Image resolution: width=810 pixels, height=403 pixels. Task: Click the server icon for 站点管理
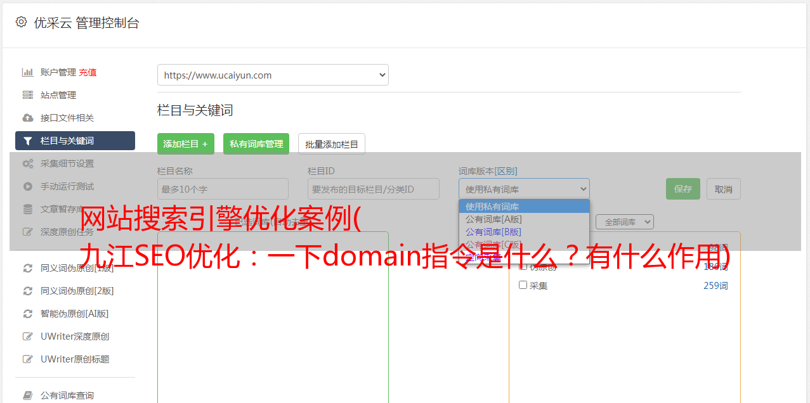click(27, 95)
